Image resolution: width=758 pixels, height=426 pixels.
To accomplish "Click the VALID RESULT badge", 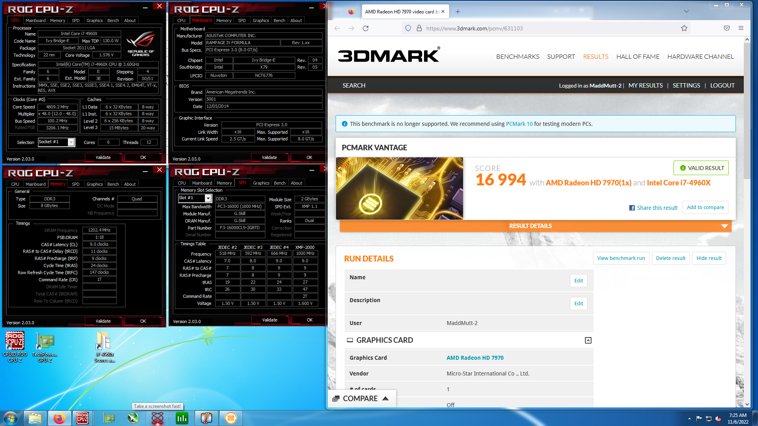I will click(x=701, y=168).
